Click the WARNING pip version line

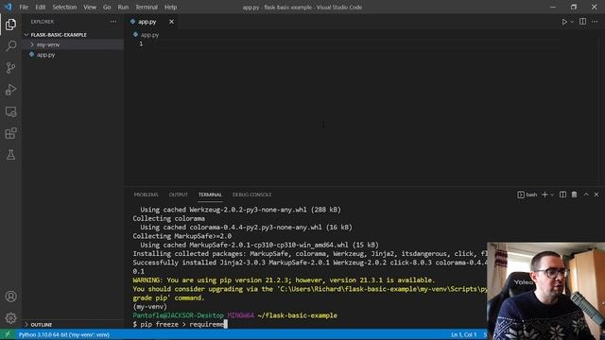(x=284, y=280)
